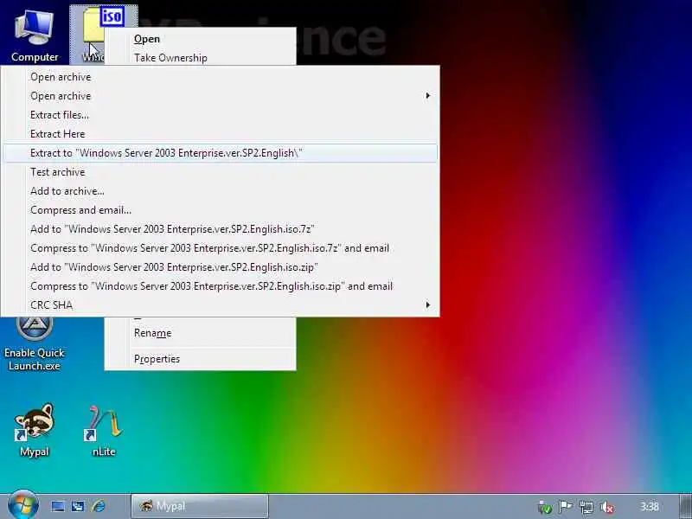The width and height of the screenshot is (692, 519).
Task: Select the nLite desktop shortcut
Action: pos(104,430)
